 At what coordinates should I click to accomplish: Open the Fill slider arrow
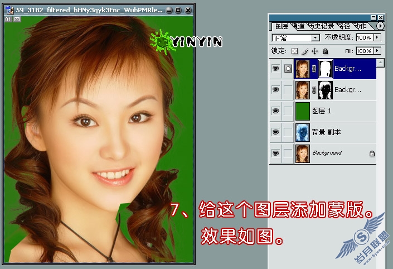click(x=377, y=51)
